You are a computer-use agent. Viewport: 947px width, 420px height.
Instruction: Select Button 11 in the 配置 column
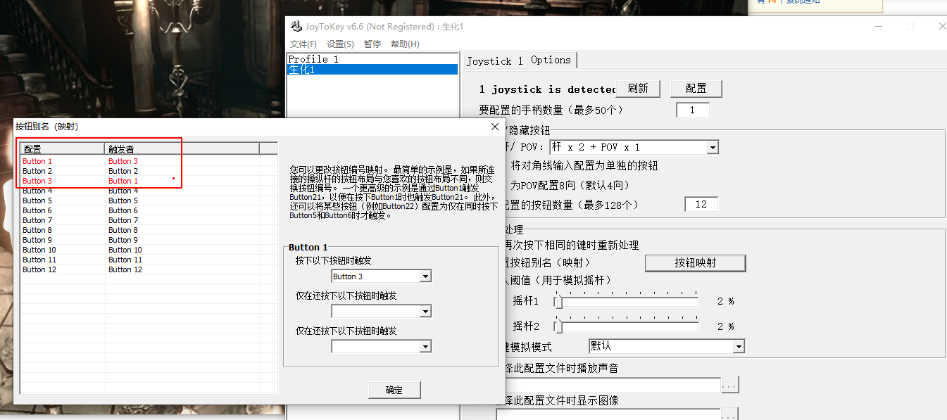tap(39, 260)
